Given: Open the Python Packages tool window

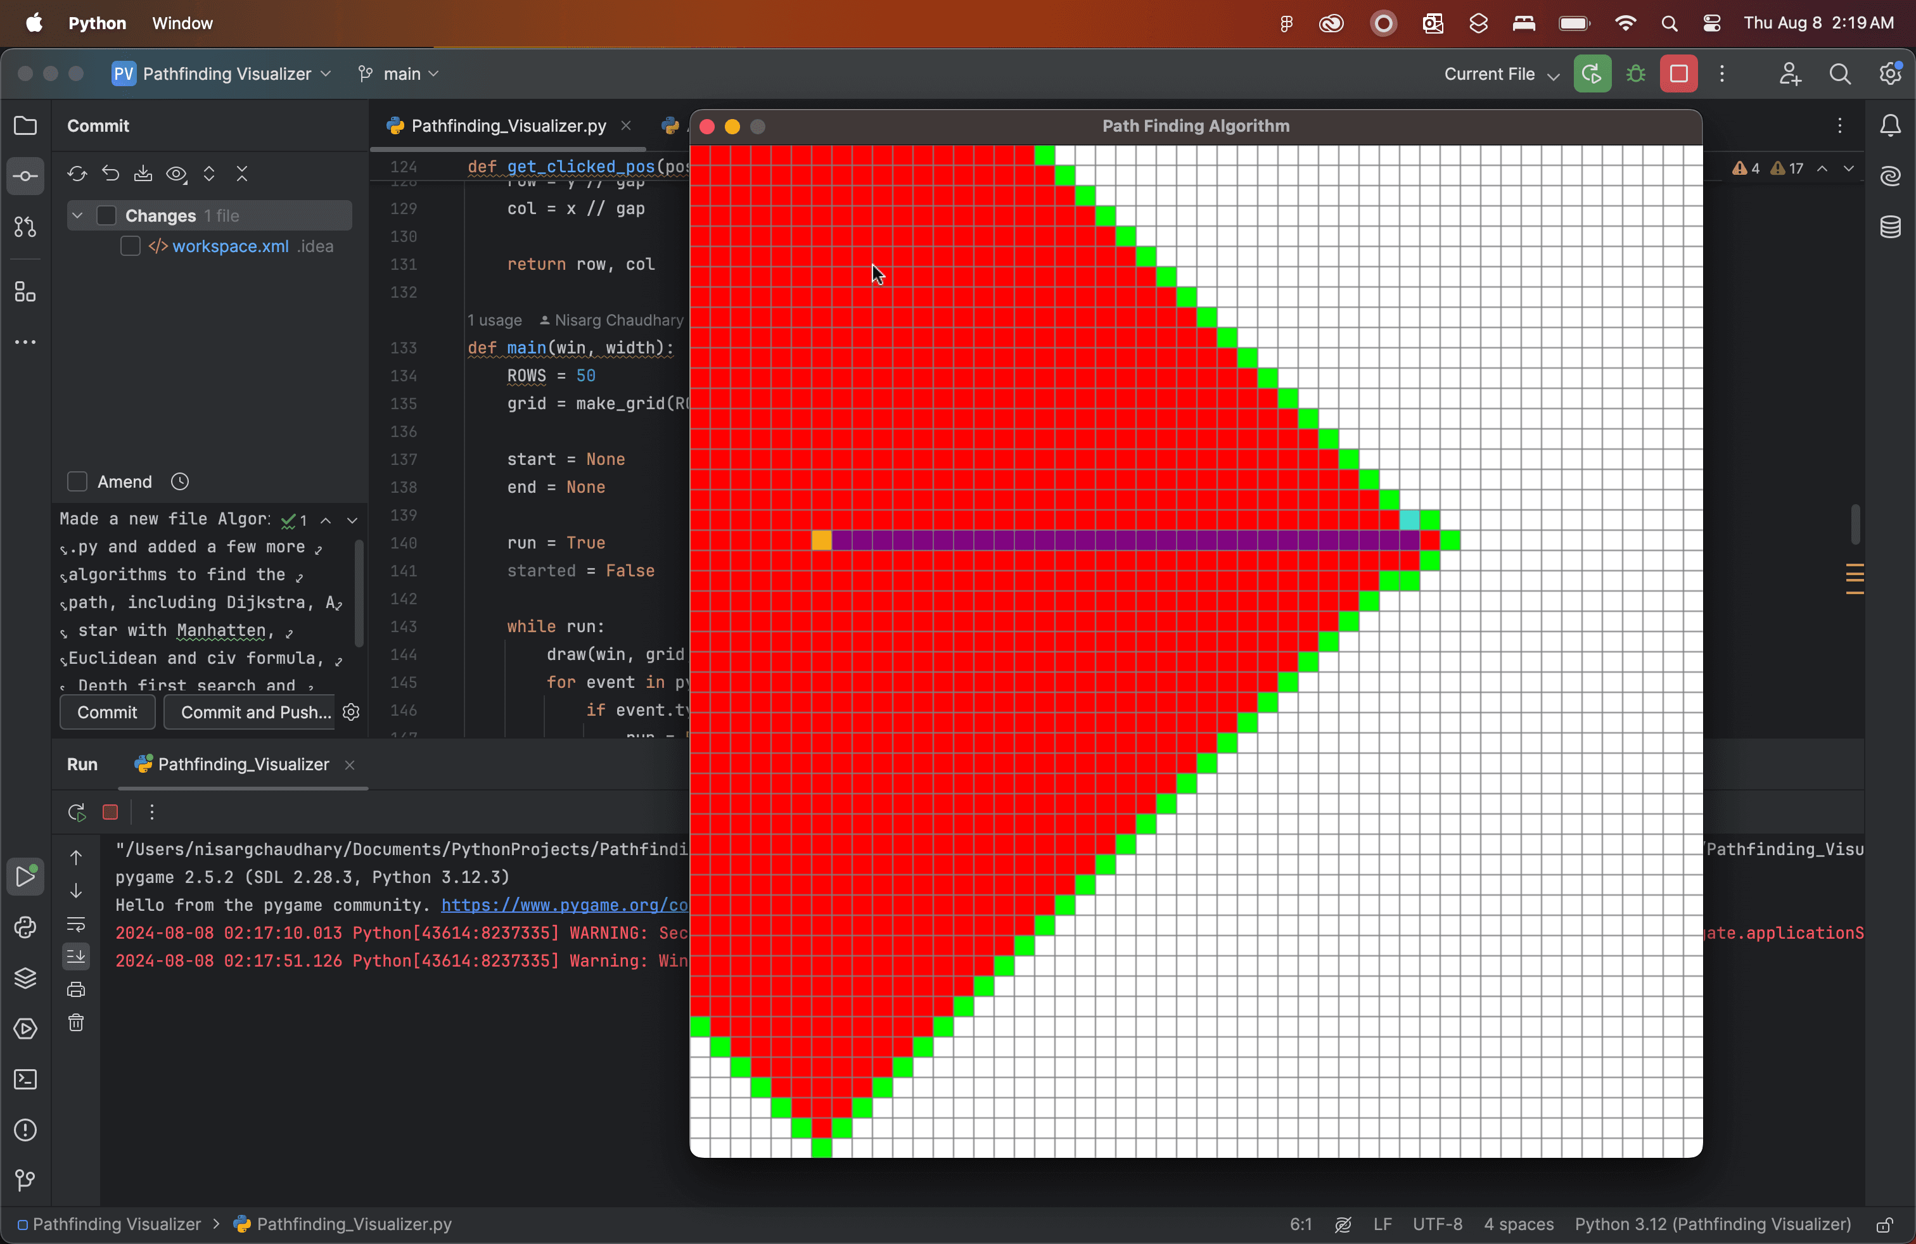Looking at the screenshot, I should tap(25, 978).
